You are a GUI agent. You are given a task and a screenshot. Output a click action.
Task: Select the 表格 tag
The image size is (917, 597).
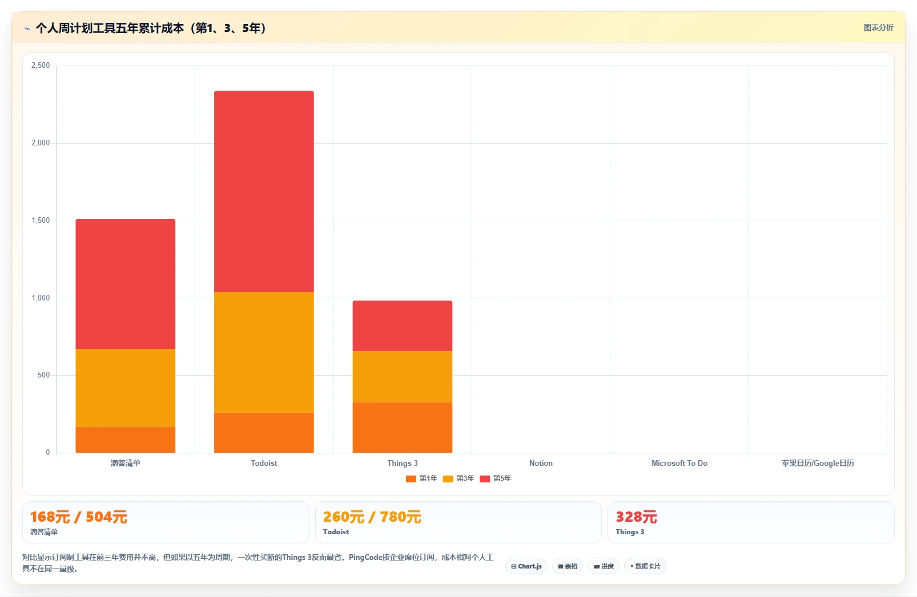[568, 566]
